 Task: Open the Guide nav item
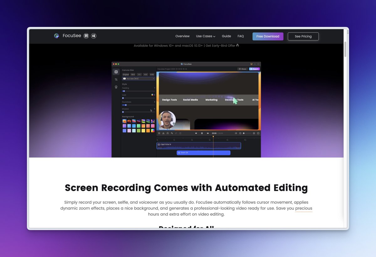(x=226, y=36)
